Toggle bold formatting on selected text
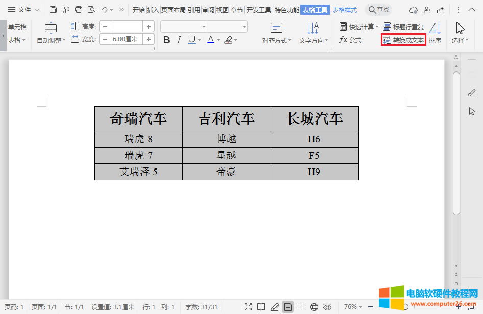The height and width of the screenshot is (314, 483). (x=166, y=39)
